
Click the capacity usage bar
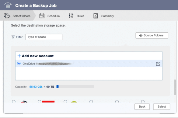[75, 87]
